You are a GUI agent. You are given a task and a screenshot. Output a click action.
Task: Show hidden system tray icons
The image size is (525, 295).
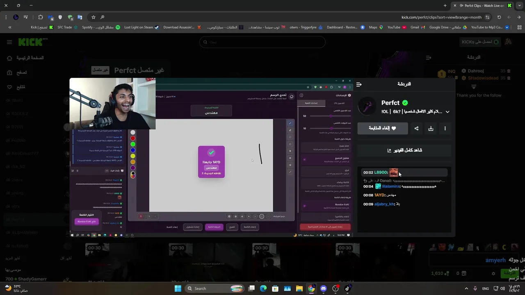click(466, 288)
